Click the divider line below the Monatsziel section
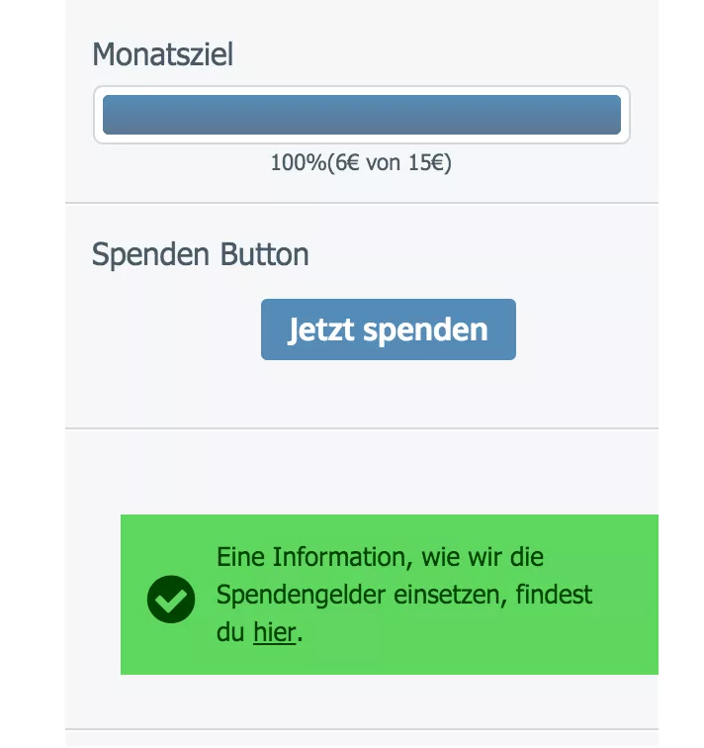 click(362, 203)
